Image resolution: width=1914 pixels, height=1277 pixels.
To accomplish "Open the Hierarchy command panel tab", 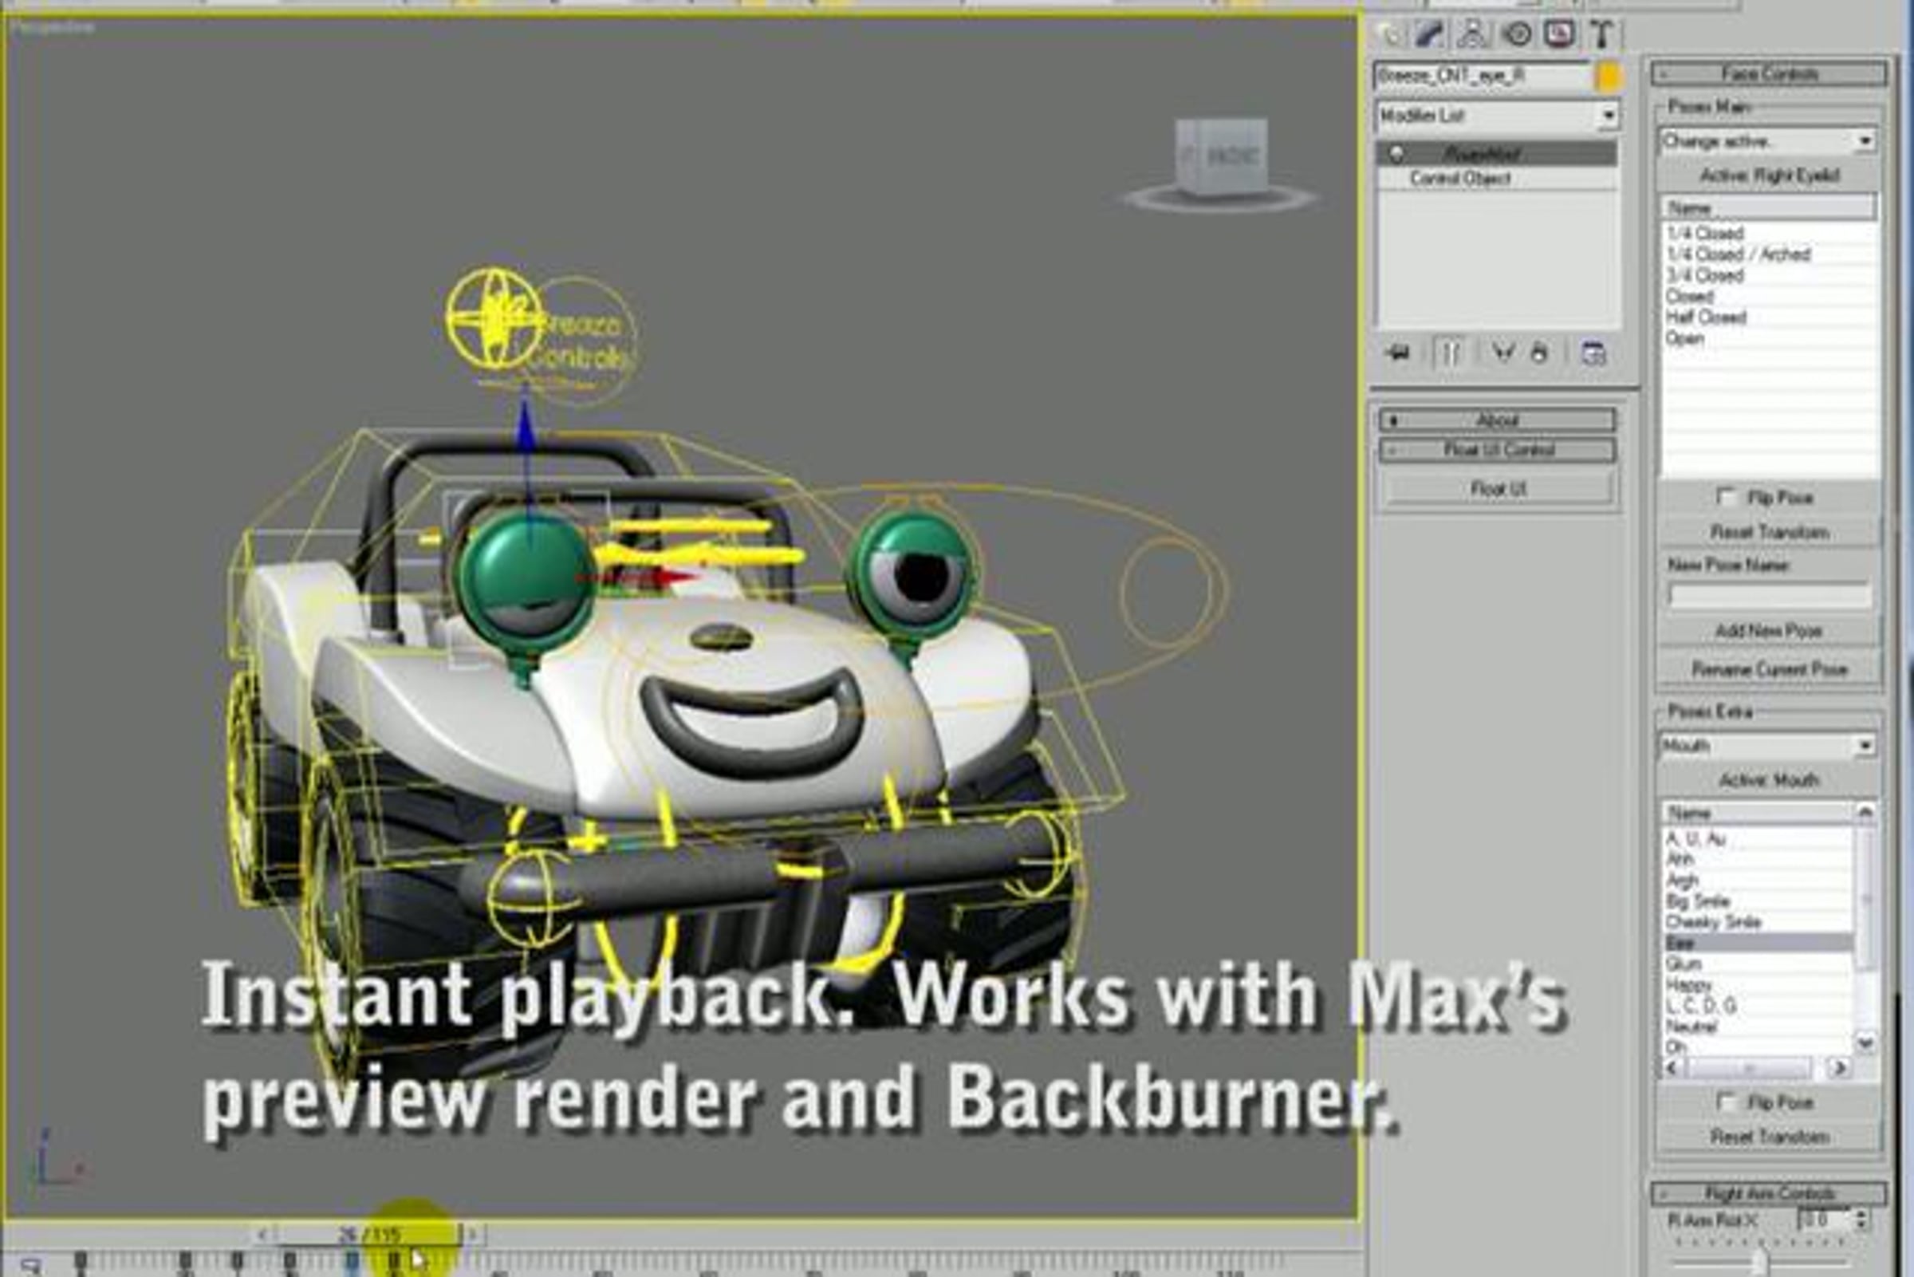I will click(1472, 34).
